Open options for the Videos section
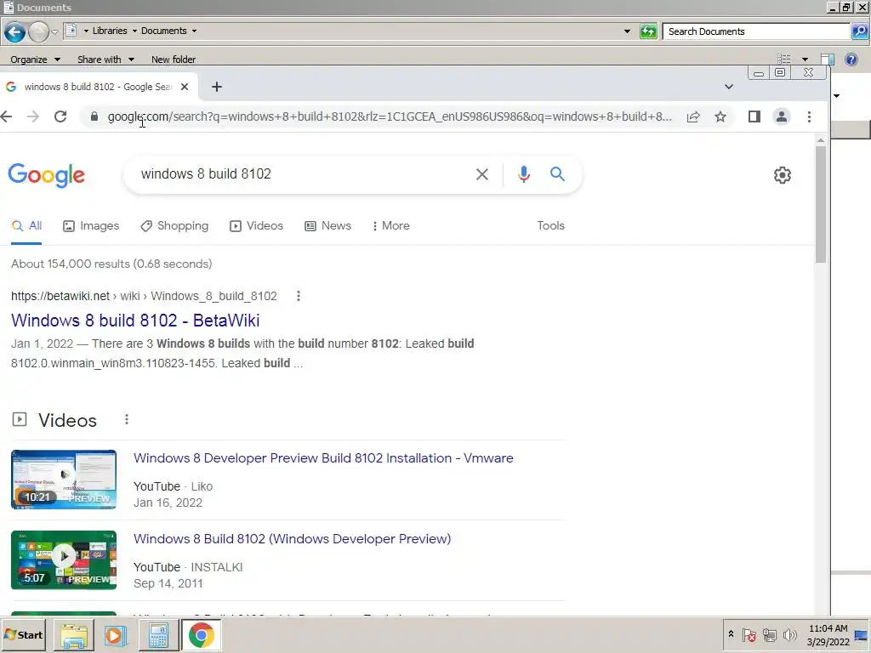Image resolution: width=871 pixels, height=653 pixels. (127, 419)
